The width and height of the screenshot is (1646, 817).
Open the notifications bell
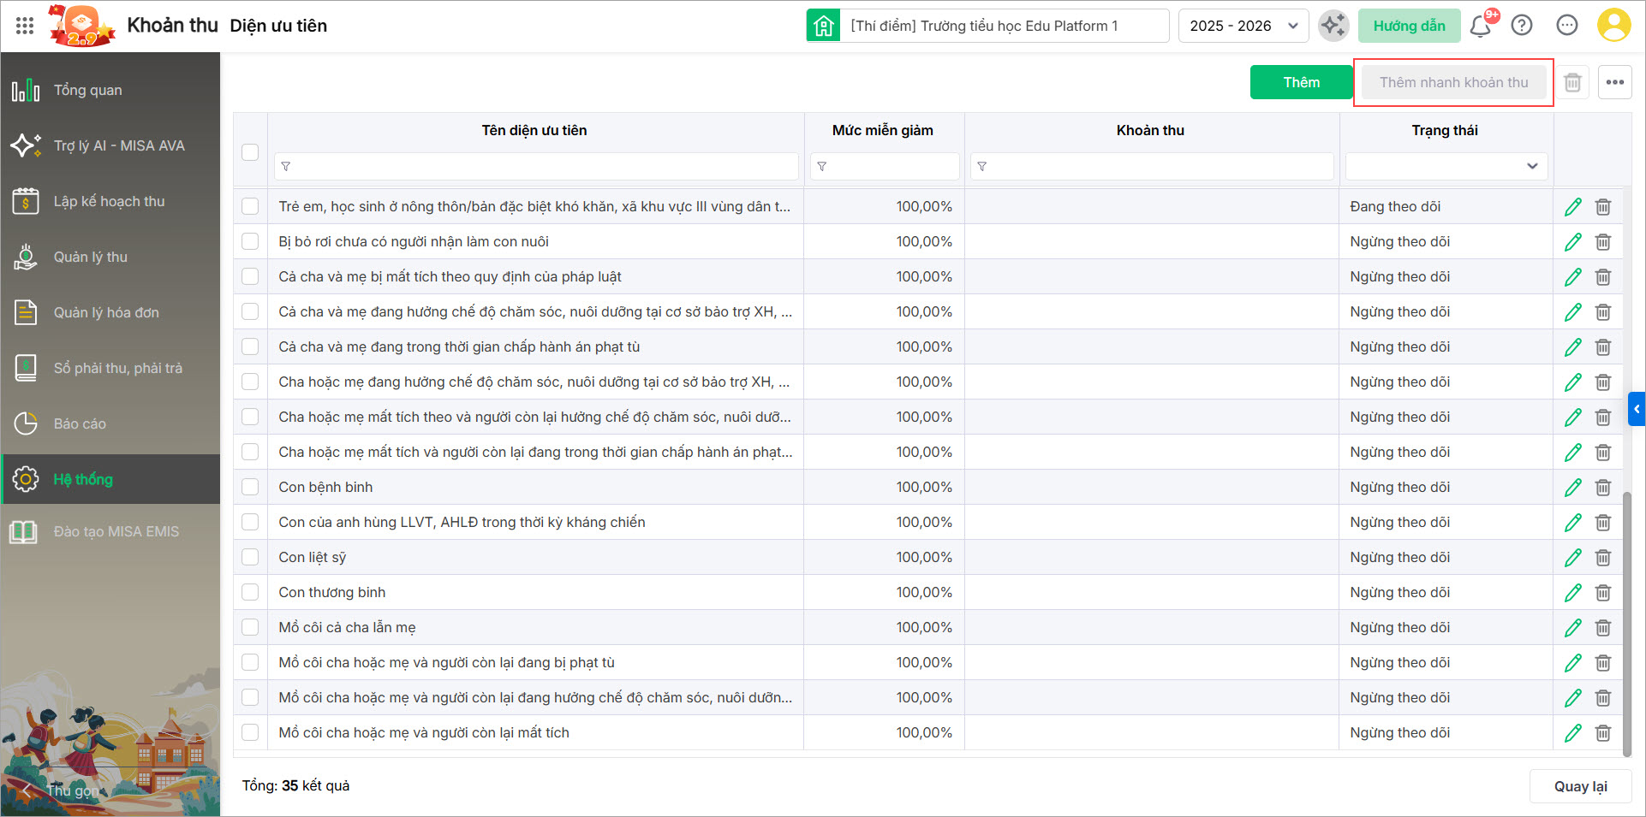click(x=1480, y=27)
